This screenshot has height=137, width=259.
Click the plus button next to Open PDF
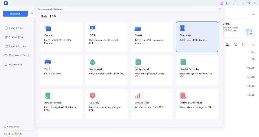(x=32, y=14)
